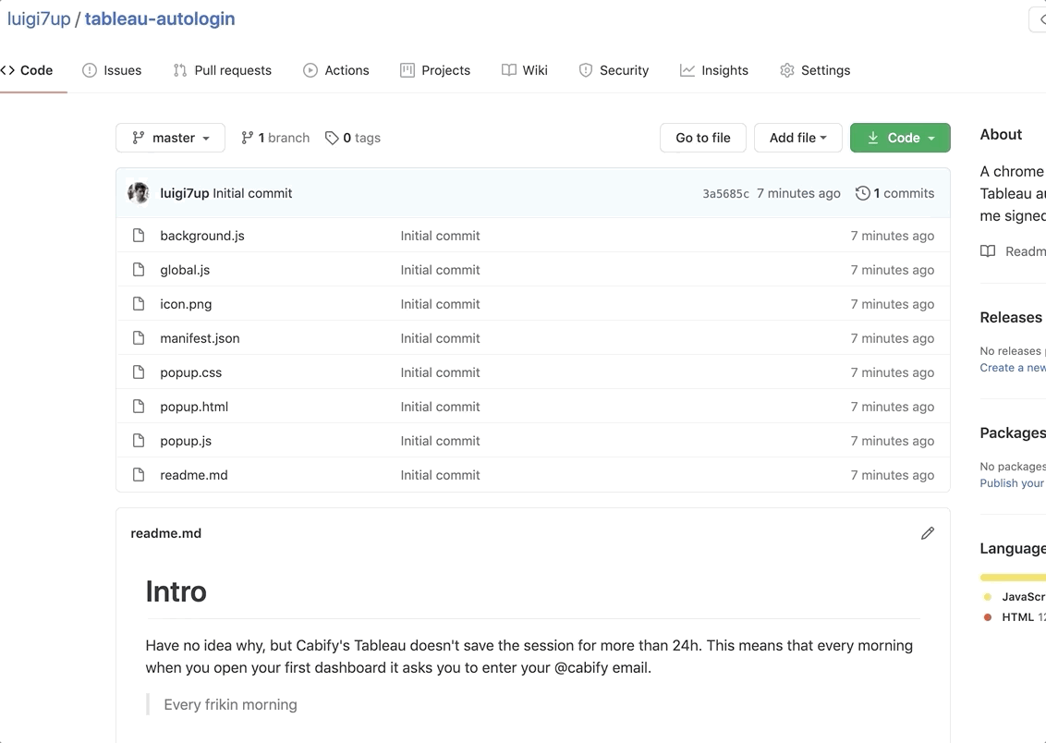Click the commits history clock icon

pyautogui.click(x=862, y=193)
